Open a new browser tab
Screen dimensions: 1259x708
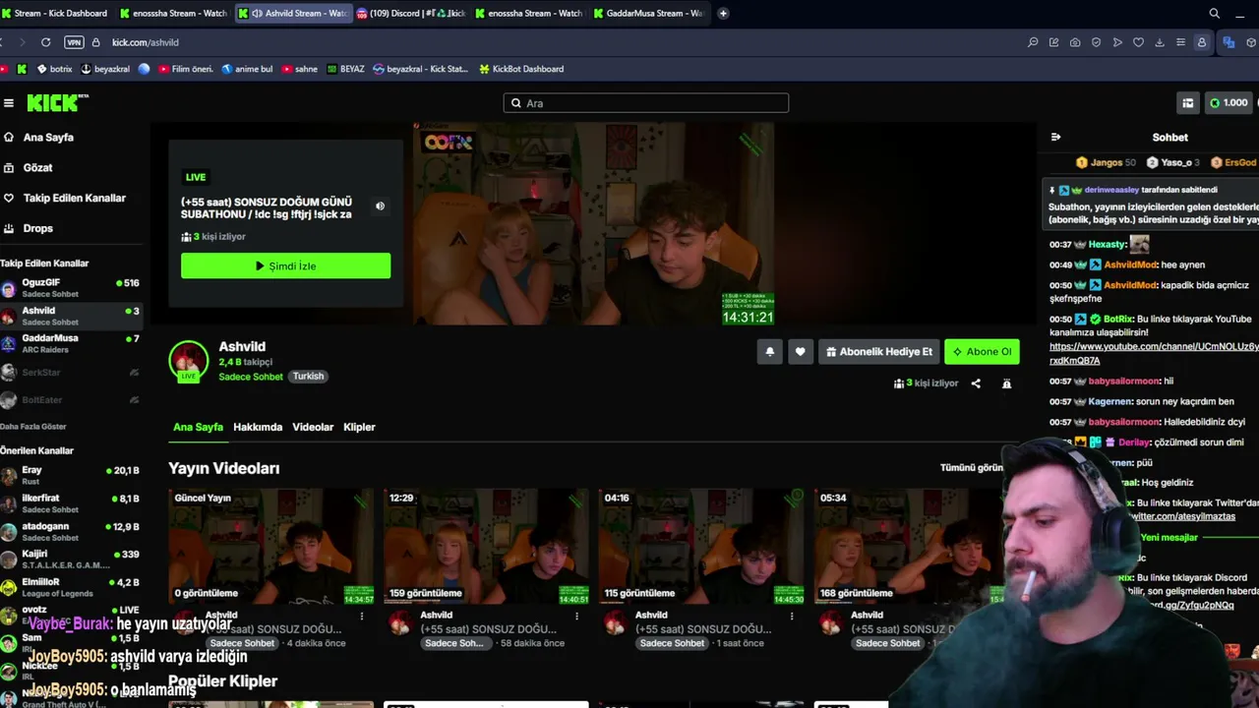tap(723, 14)
